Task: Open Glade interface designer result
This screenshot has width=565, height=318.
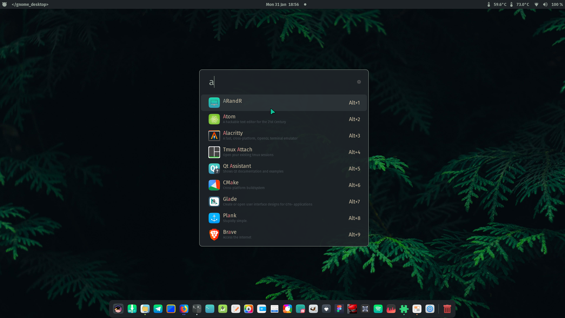Action: pyautogui.click(x=284, y=202)
